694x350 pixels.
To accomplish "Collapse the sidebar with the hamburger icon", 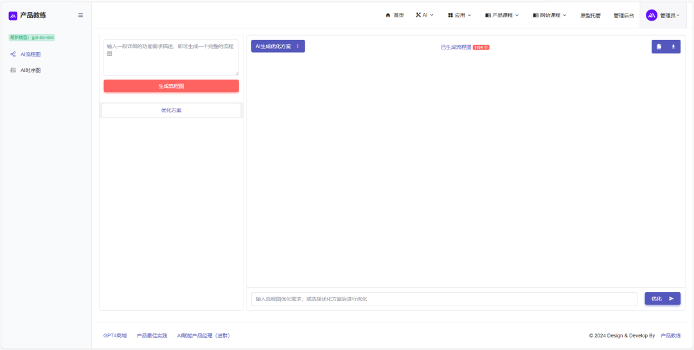I will [x=80, y=15].
